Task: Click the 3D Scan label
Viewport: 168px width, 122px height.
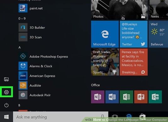Action: click(x=36, y=37)
